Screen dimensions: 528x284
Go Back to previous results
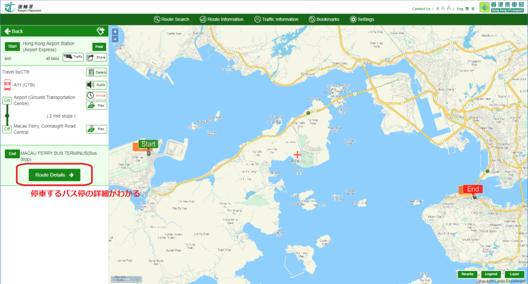(14, 31)
